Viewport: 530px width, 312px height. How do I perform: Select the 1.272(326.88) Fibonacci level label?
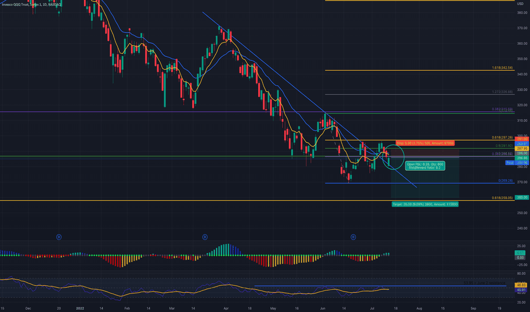click(502, 92)
